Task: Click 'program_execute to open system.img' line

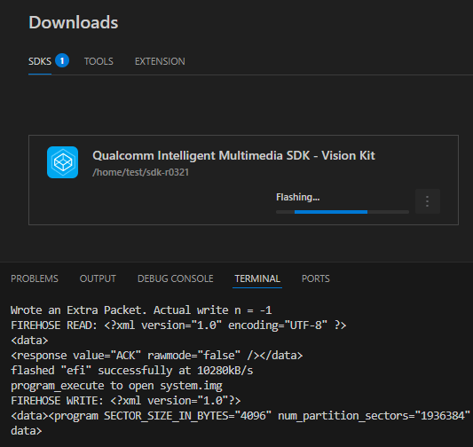Action: pyautogui.click(x=116, y=386)
